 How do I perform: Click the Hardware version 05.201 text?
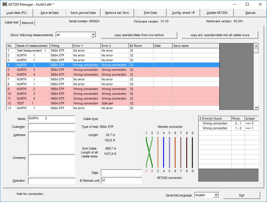click(224, 21)
